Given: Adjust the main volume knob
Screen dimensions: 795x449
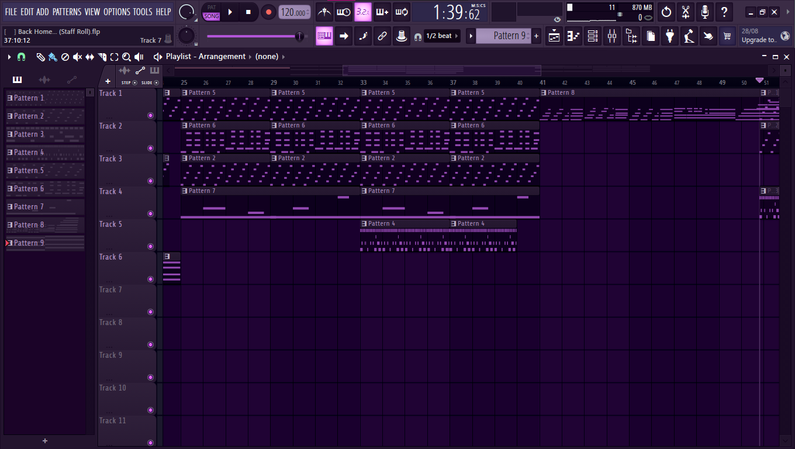Looking at the screenshot, I should click(187, 12).
